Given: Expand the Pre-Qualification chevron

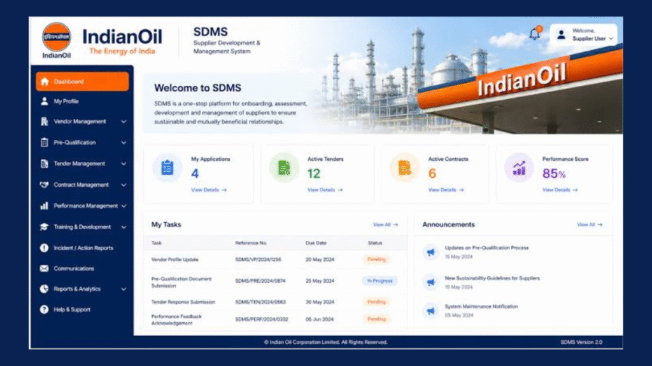Looking at the screenshot, I should (124, 142).
